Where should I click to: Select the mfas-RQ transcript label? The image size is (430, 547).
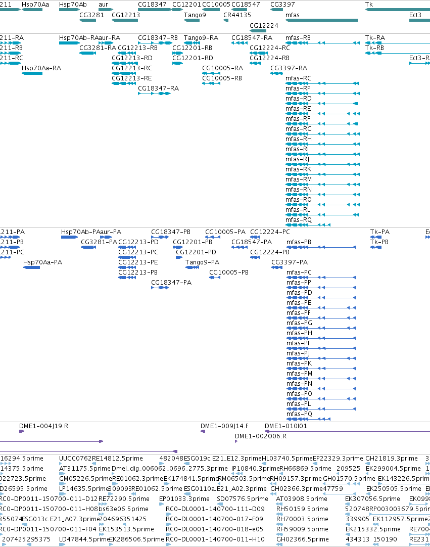(299, 220)
